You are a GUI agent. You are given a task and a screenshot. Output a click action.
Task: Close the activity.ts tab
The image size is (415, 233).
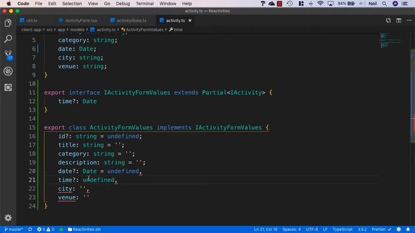(x=190, y=20)
